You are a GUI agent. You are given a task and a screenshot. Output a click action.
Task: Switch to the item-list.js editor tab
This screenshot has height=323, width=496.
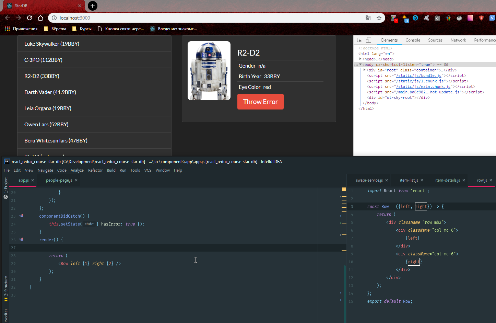409,180
